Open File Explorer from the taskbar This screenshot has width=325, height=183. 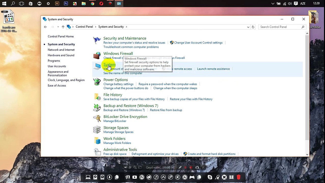84,4
